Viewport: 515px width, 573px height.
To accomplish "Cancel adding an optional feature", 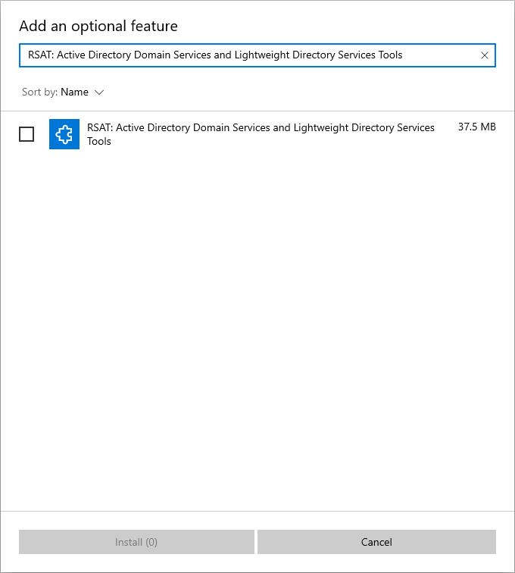I will pos(376,542).
